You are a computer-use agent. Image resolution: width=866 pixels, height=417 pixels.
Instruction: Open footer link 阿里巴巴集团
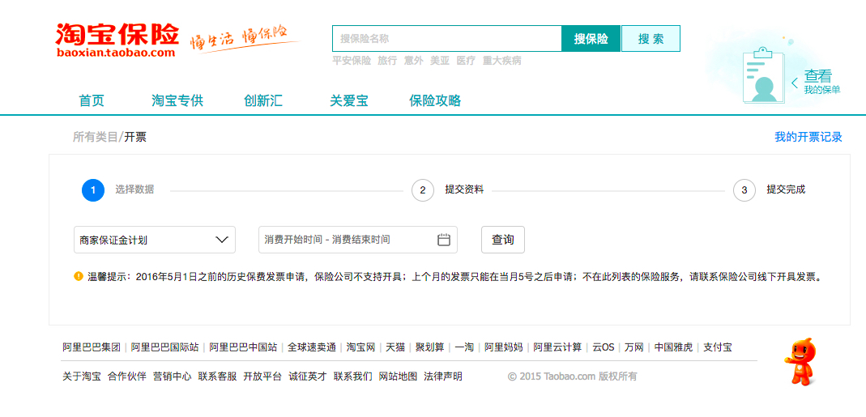[91, 347]
